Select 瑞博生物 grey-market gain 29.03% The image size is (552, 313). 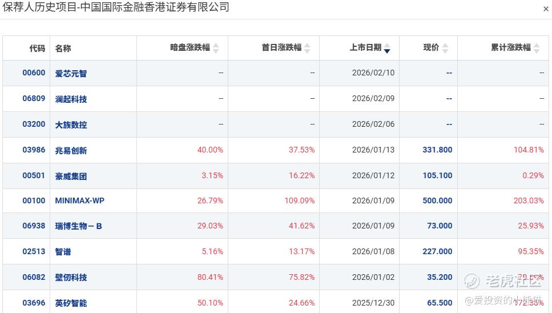210,226
